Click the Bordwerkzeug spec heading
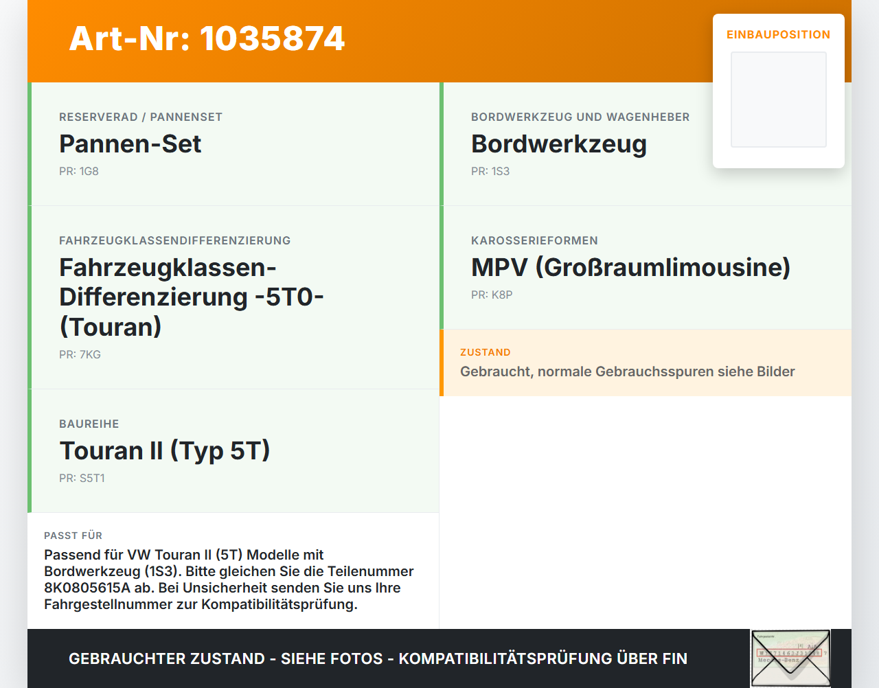879x688 pixels. point(559,144)
